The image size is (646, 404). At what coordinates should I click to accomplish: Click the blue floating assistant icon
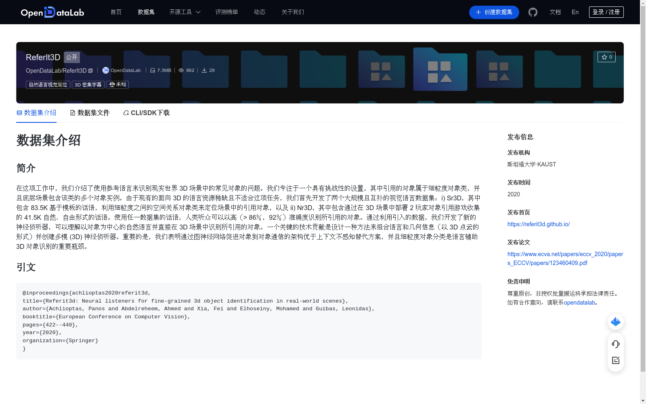click(x=616, y=322)
